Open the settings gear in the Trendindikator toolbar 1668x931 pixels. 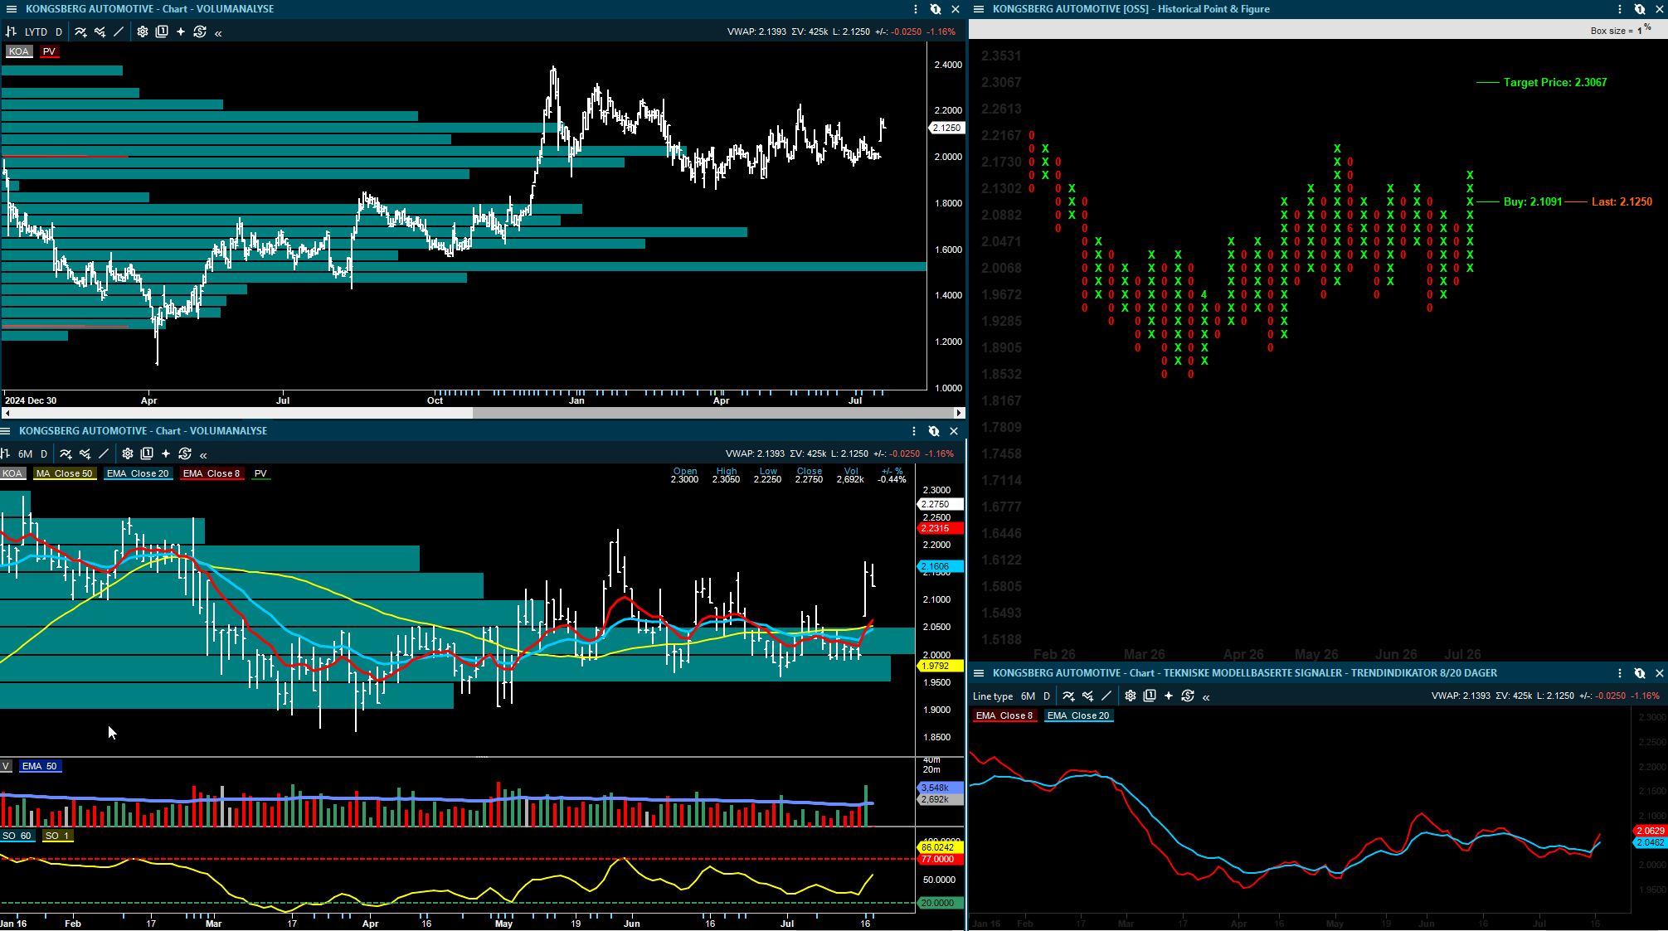[x=1131, y=696]
